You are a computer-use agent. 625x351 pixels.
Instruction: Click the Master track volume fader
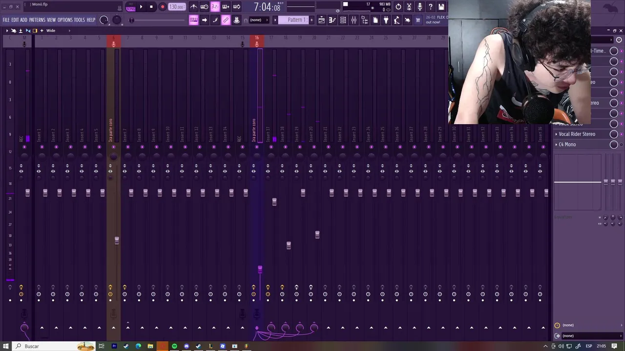[27, 193]
